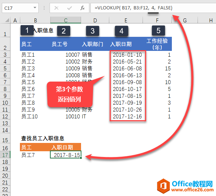Select date cell 2016-10-17

pyautogui.click(x=127, y=89)
